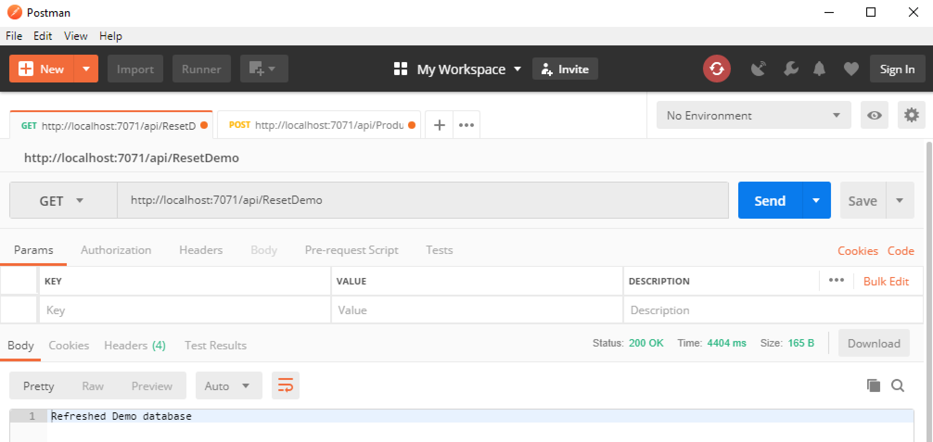Open settings via the wrench icon
933x442 pixels.
point(791,69)
